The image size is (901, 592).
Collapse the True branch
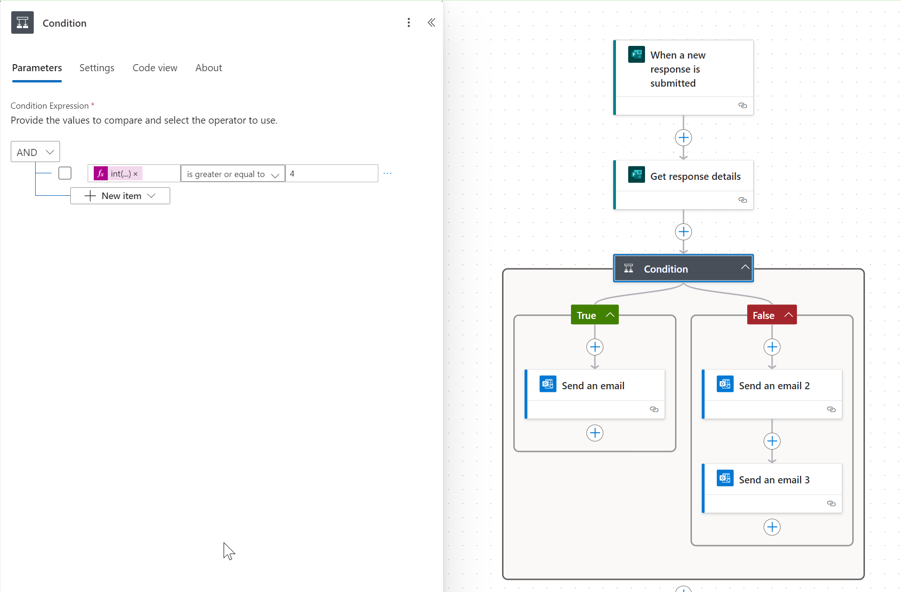[609, 315]
